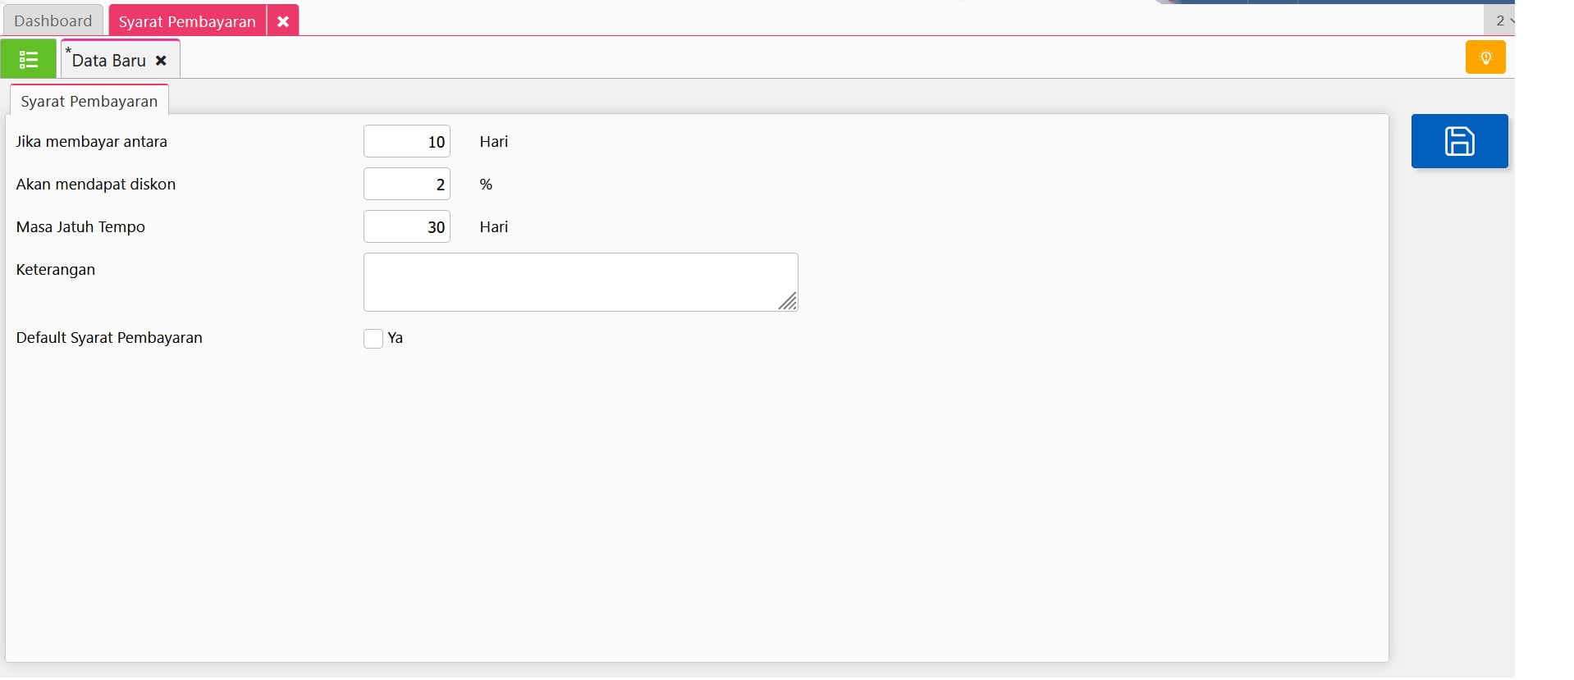The height and width of the screenshot is (680, 1574).
Task: Click the "Keterangan" field label
Action: point(56,270)
